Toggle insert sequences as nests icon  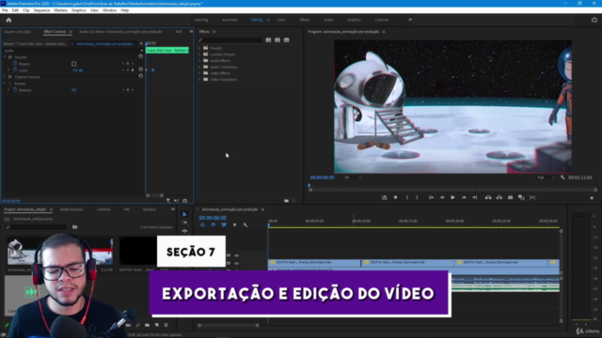pyautogui.click(x=202, y=225)
